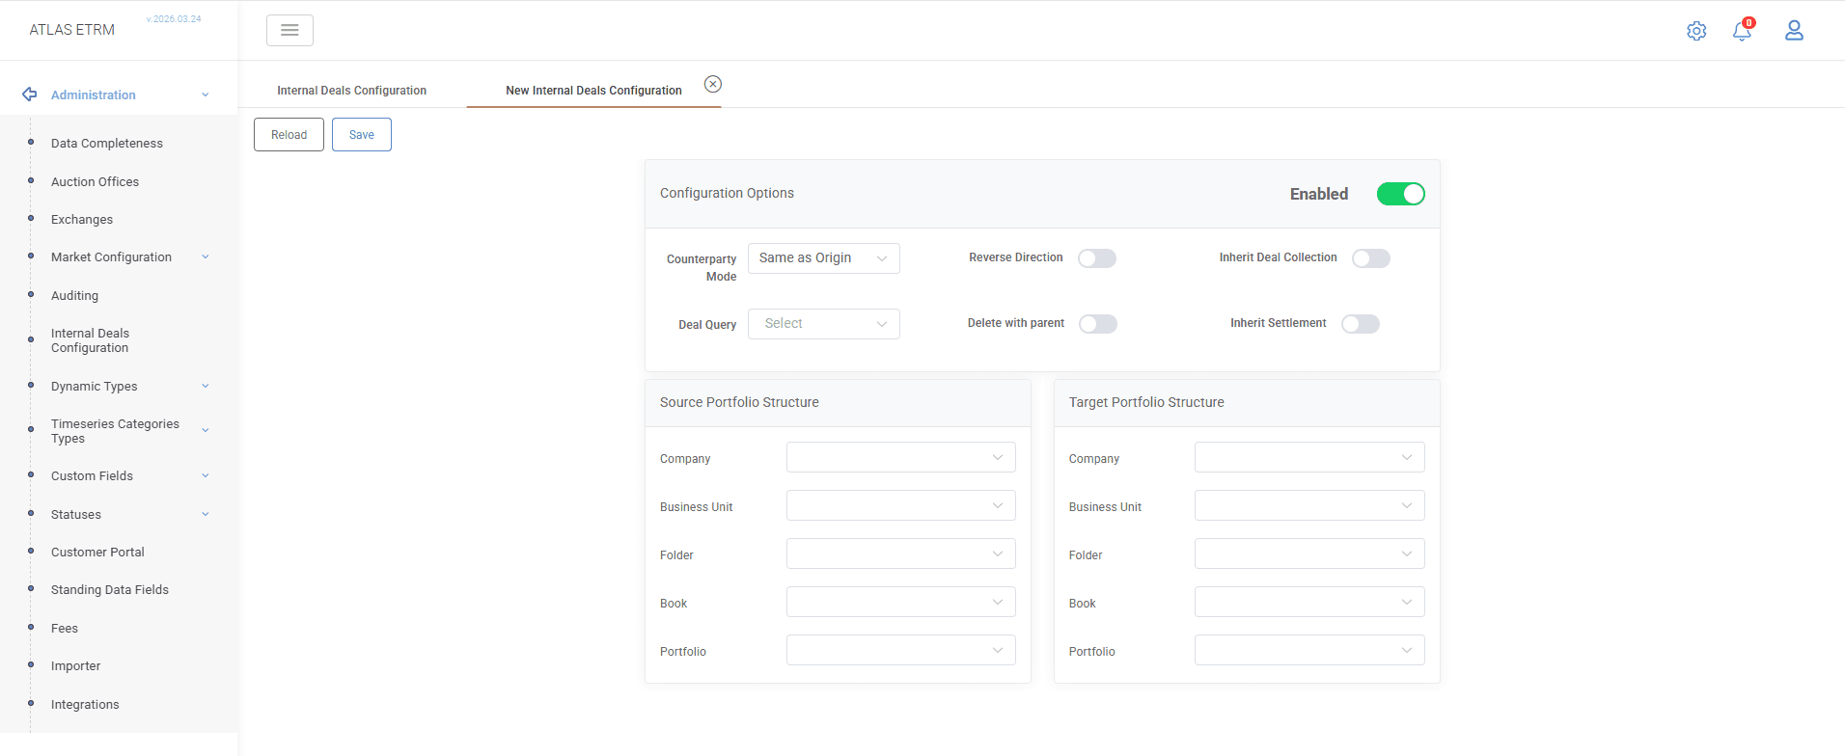Screen dimensions: 1845x756
Task: Open Fees in sidebar
Action: 65,629
